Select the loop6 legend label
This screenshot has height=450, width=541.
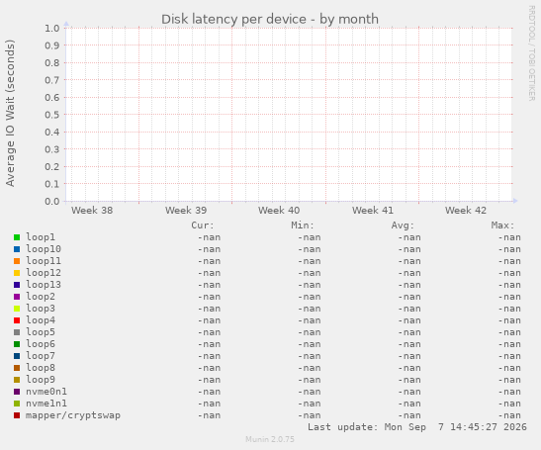pos(41,344)
